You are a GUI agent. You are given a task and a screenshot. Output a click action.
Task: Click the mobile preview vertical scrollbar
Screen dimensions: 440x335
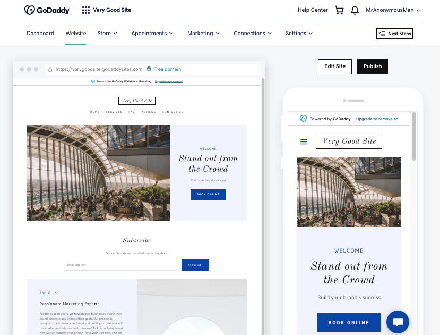(414, 137)
